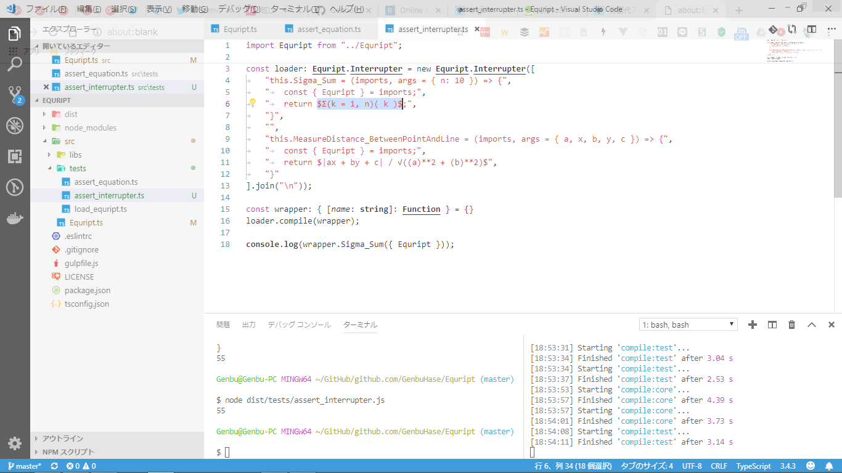
Task: Open the Docker view in activity bar
Action: [15, 219]
